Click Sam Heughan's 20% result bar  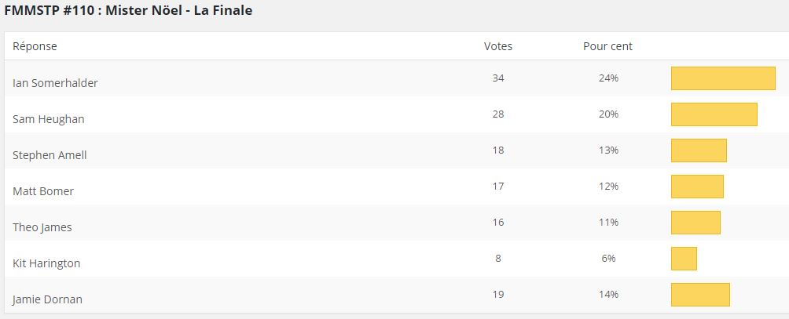tap(714, 114)
